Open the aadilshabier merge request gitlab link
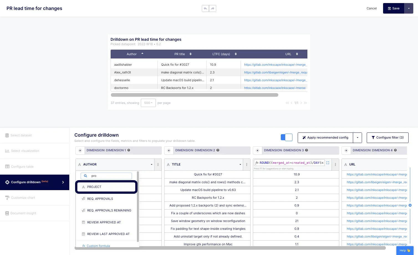Image resolution: width=418 pixels, height=255 pixels. coord(275,64)
